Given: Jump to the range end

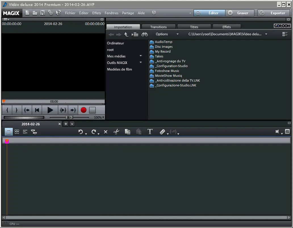Looking at the screenshot, I should coord(73,110).
